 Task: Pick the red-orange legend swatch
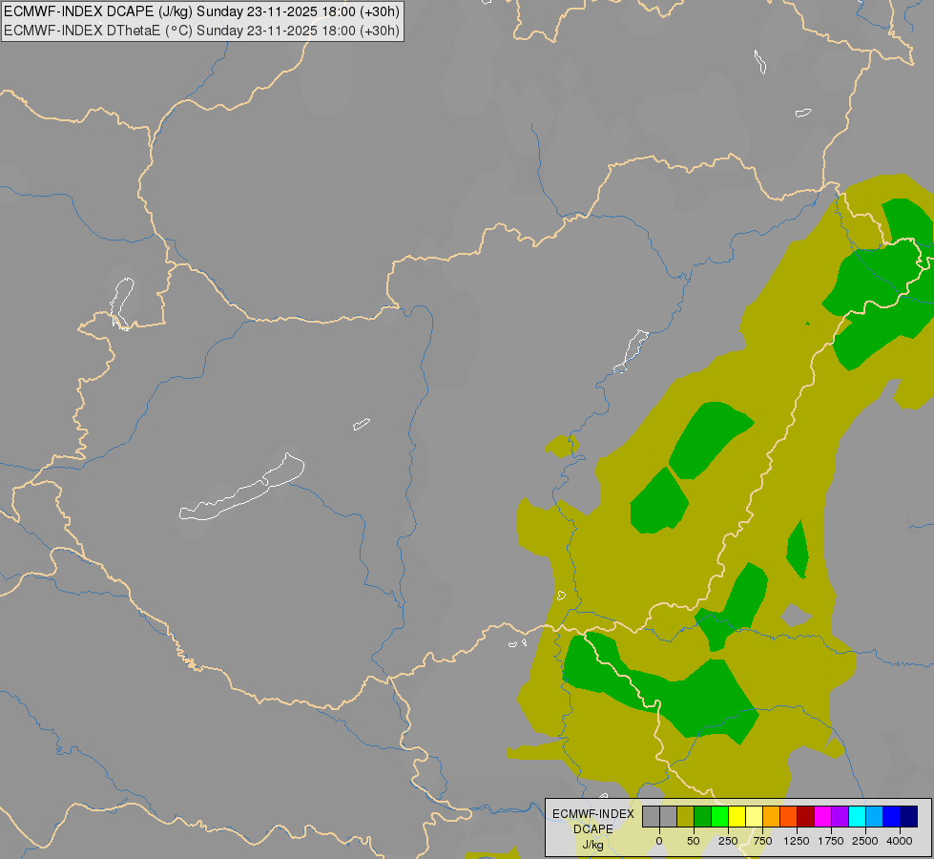[x=789, y=816]
